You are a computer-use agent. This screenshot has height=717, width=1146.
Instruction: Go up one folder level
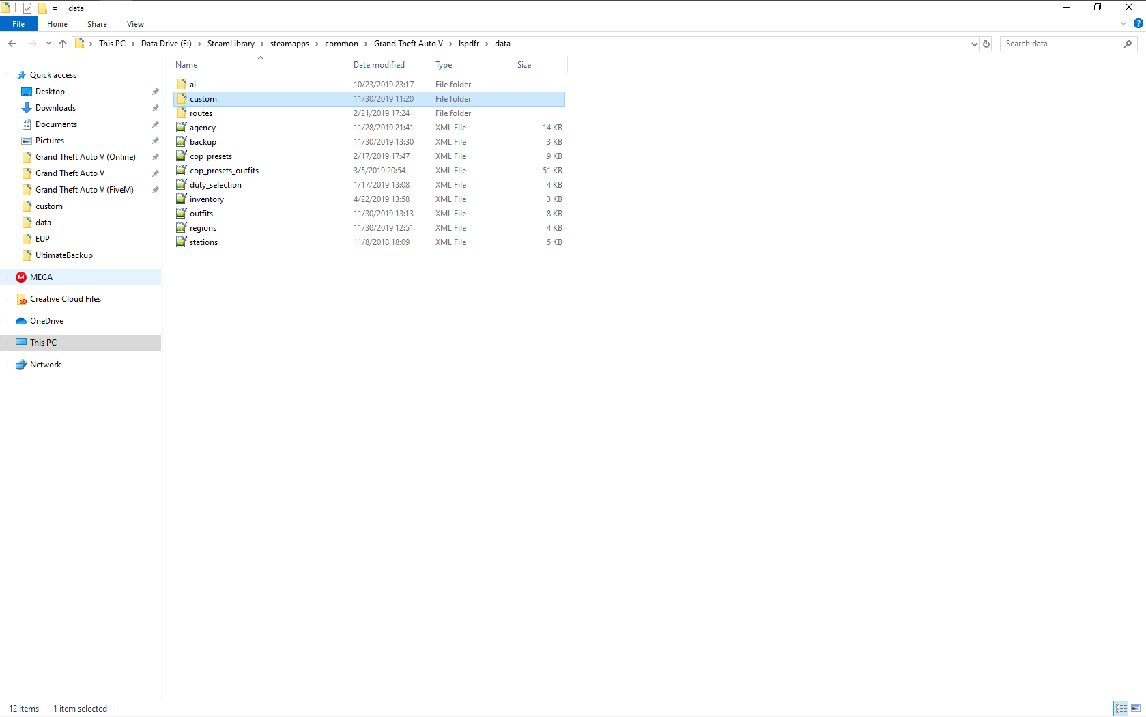pos(63,44)
